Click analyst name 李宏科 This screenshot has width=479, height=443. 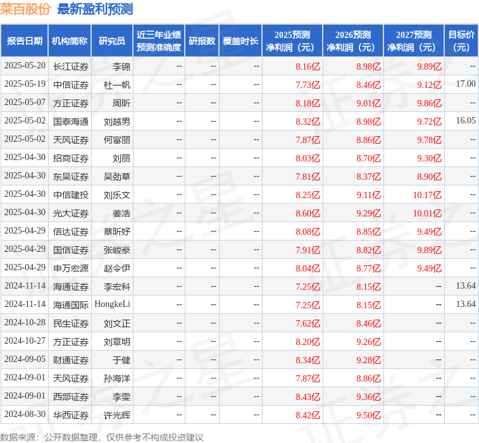tap(117, 287)
